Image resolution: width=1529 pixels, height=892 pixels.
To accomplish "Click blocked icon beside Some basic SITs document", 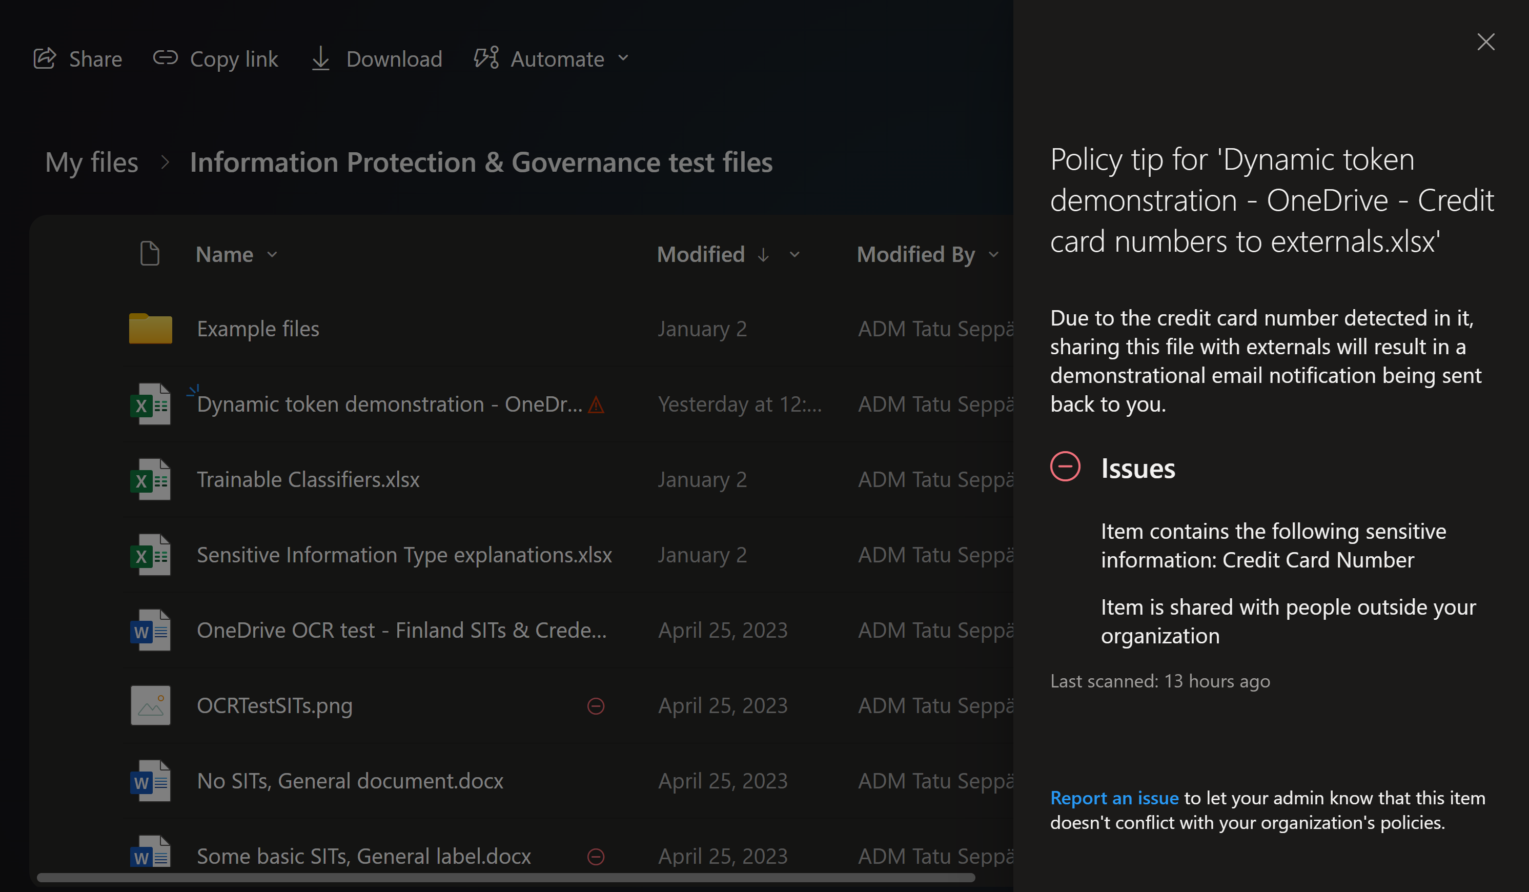I will 596,856.
